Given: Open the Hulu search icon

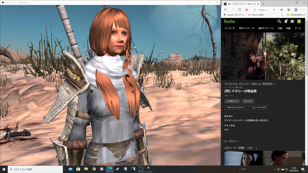Looking at the screenshot, I should pos(279,21).
